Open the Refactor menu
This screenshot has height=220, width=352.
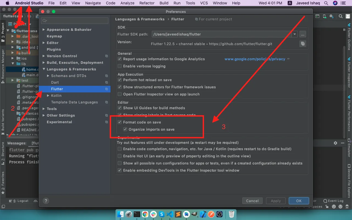[147, 3]
